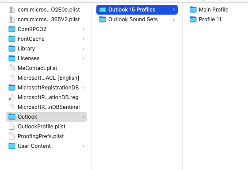Select the Licenses folder icon
This screenshot has height=170, width=248.
click(12, 58)
